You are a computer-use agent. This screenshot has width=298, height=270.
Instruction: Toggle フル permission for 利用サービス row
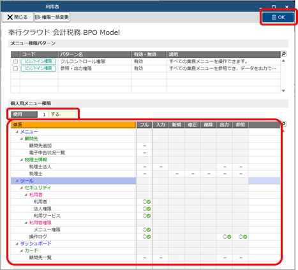147,216
